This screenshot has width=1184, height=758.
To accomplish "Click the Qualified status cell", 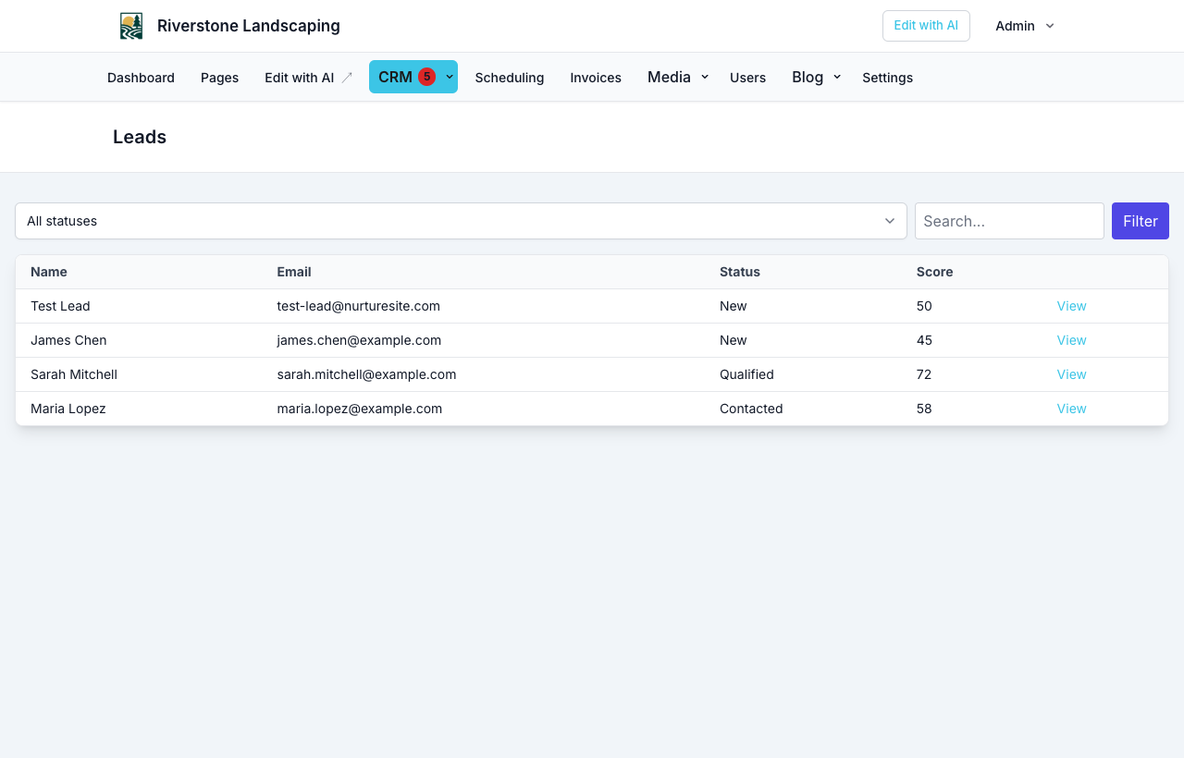I will tap(746, 374).
